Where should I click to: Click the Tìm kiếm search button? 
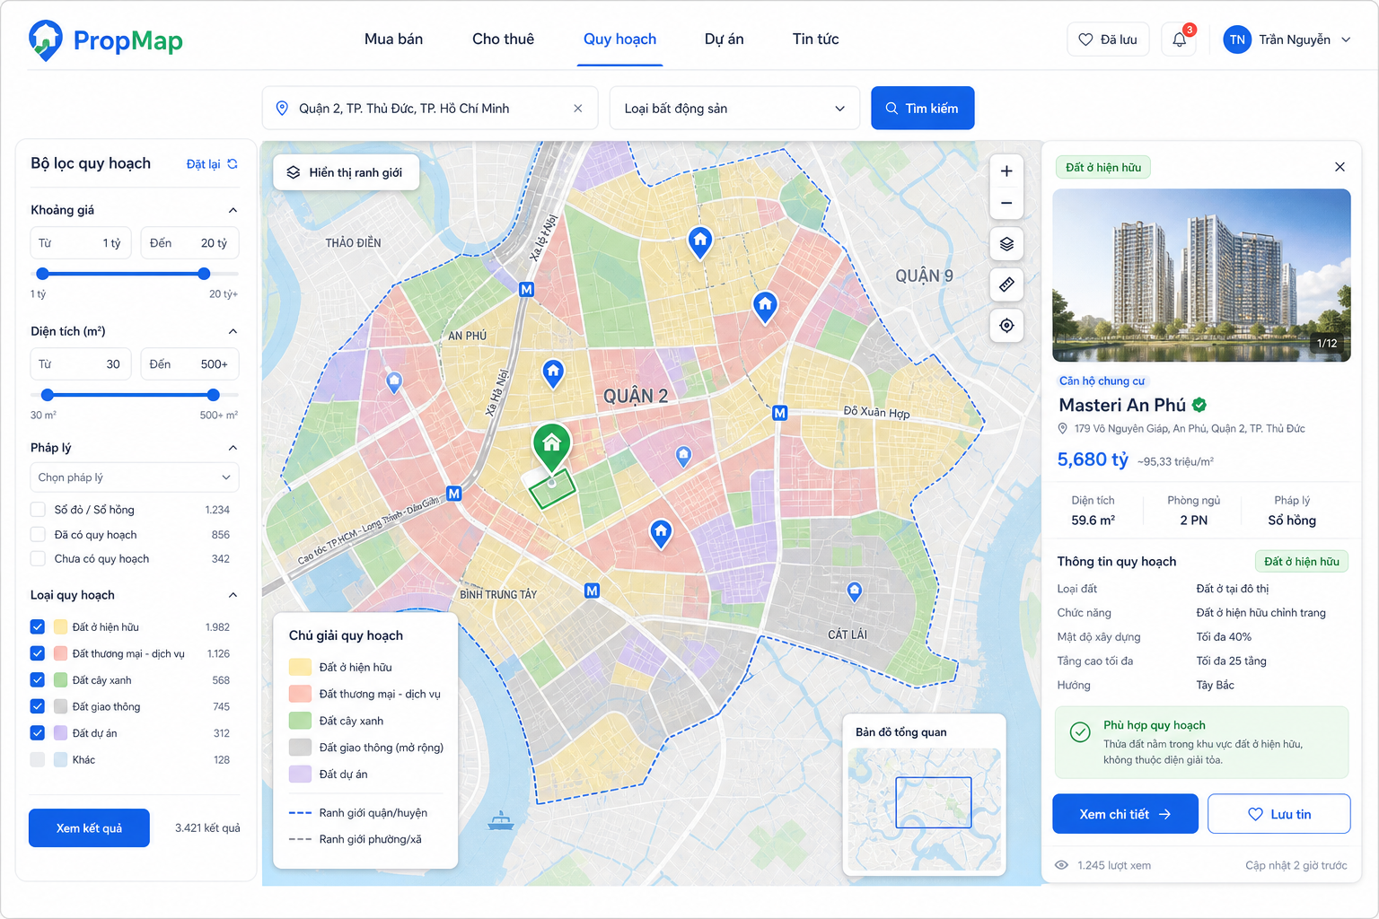pyautogui.click(x=923, y=109)
